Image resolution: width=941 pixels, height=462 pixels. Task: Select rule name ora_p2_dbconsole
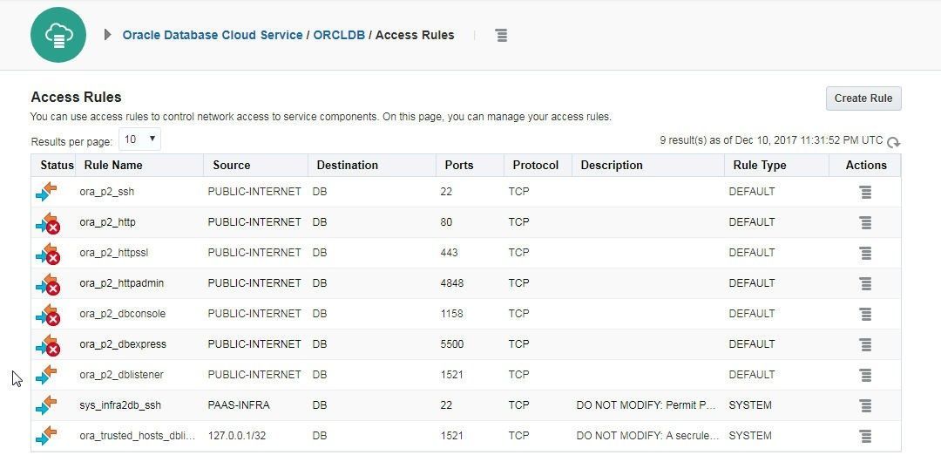pyautogui.click(x=123, y=314)
